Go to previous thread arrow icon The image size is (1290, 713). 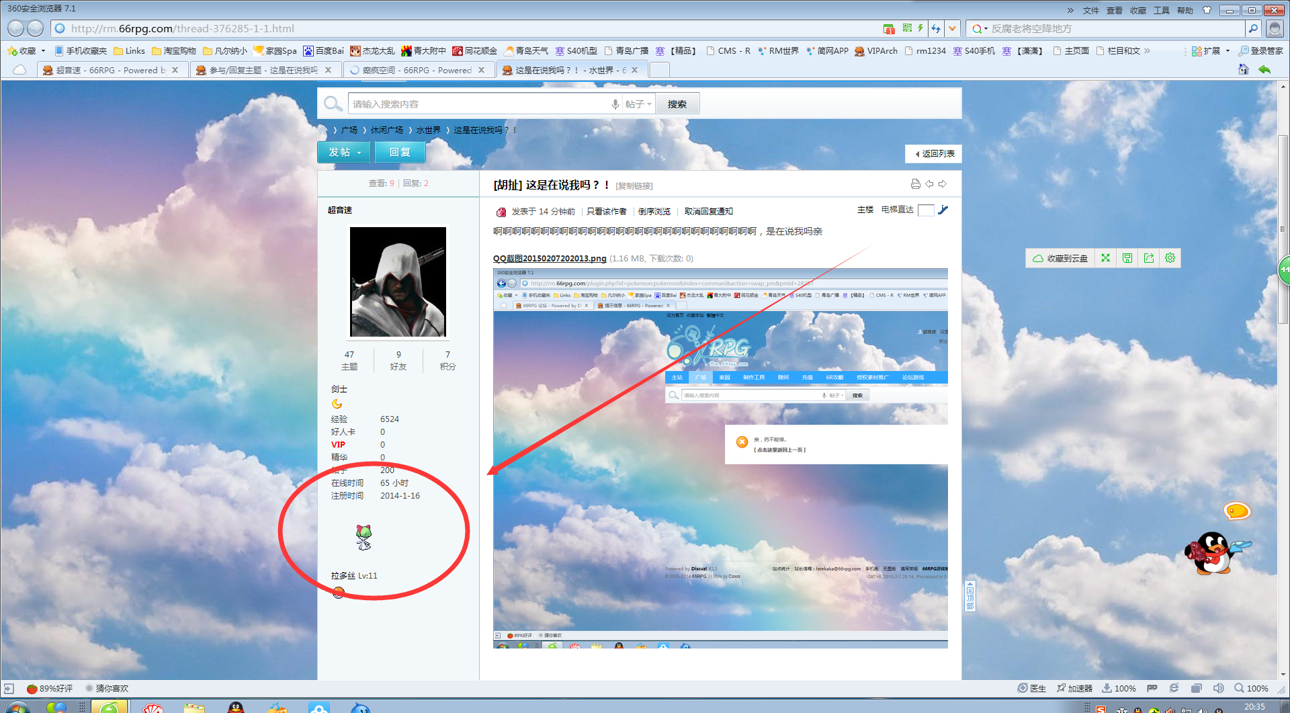pyautogui.click(x=929, y=184)
